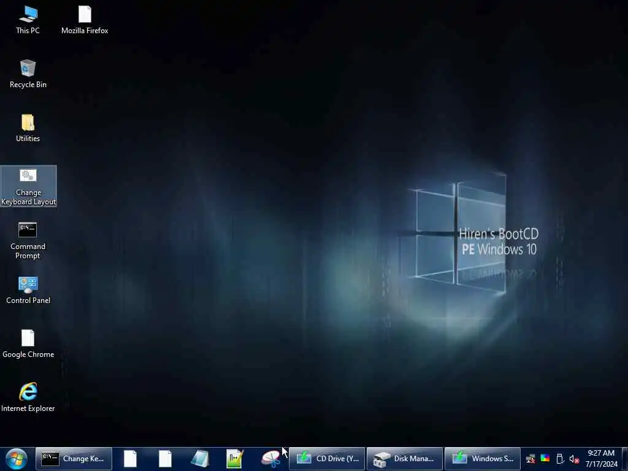Select the Control Panel desktop icon

coord(28,290)
